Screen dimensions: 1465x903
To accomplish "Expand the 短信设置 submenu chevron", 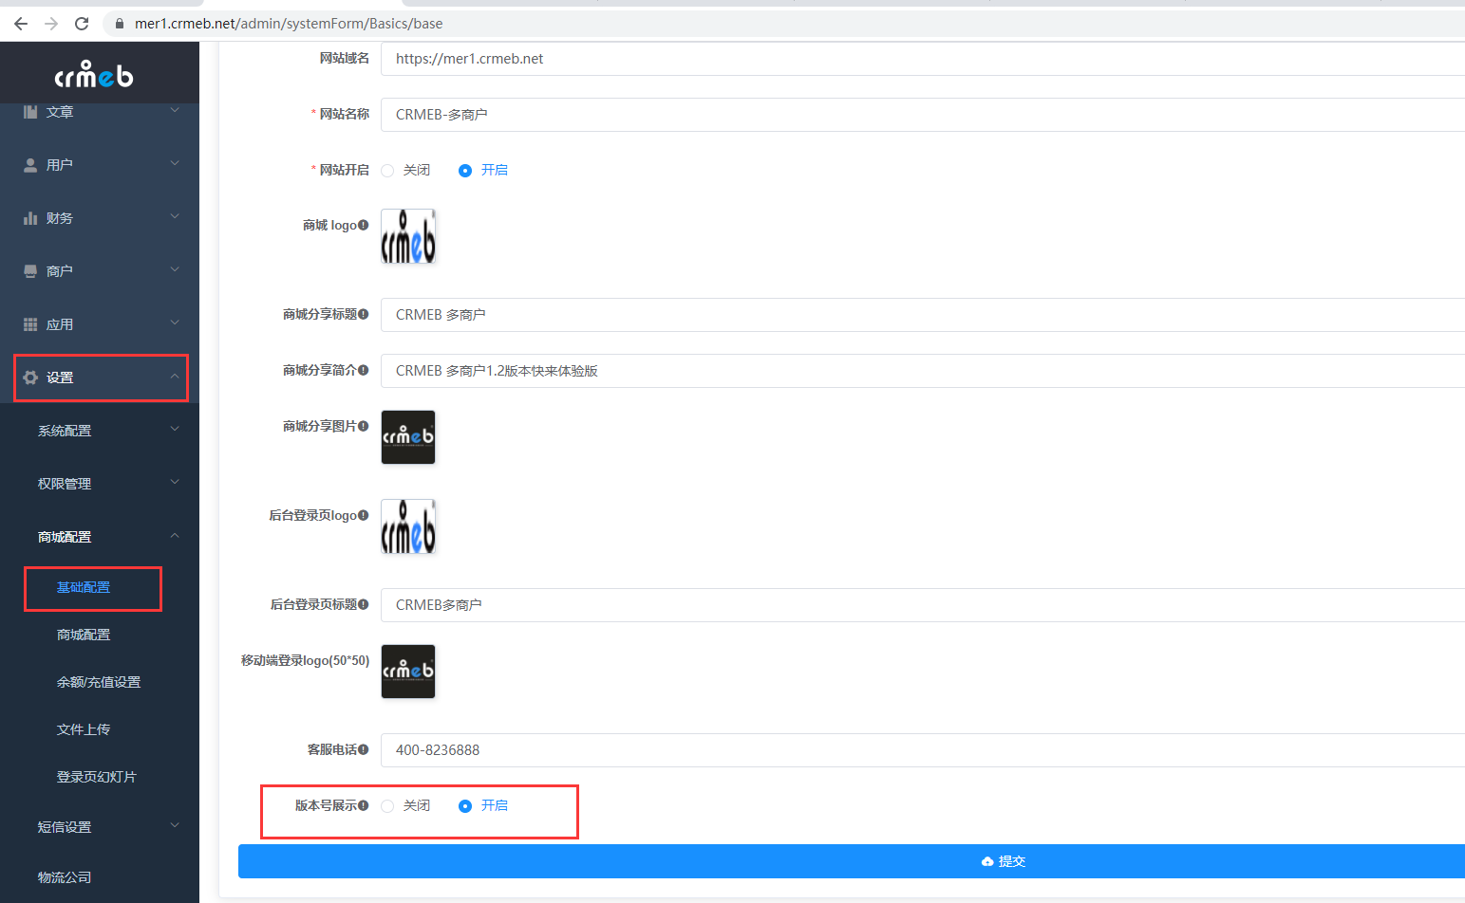I will pos(175,825).
